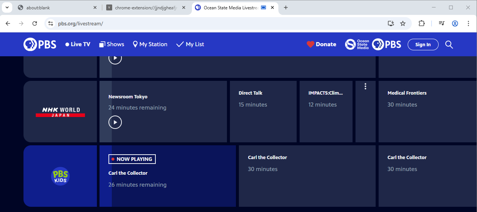
Task: Bookmark this page with star icon
Action: 403,23
